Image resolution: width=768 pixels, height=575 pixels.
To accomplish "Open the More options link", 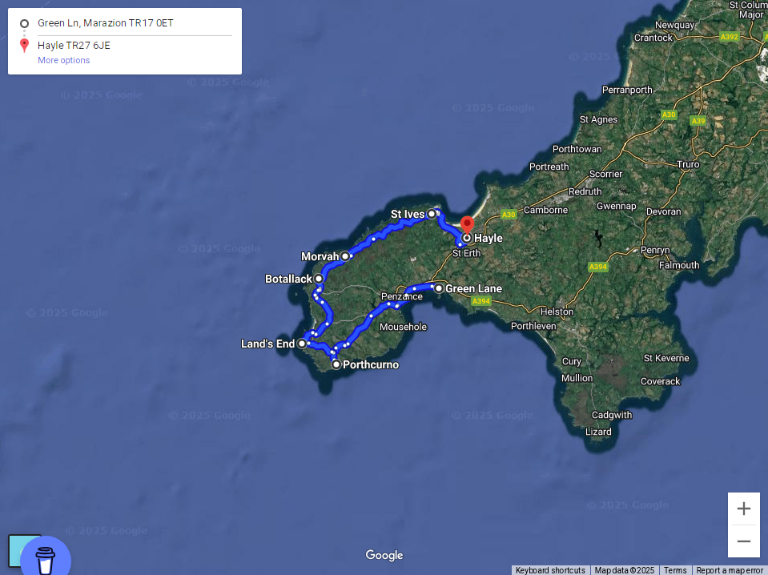I will point(64,60).
